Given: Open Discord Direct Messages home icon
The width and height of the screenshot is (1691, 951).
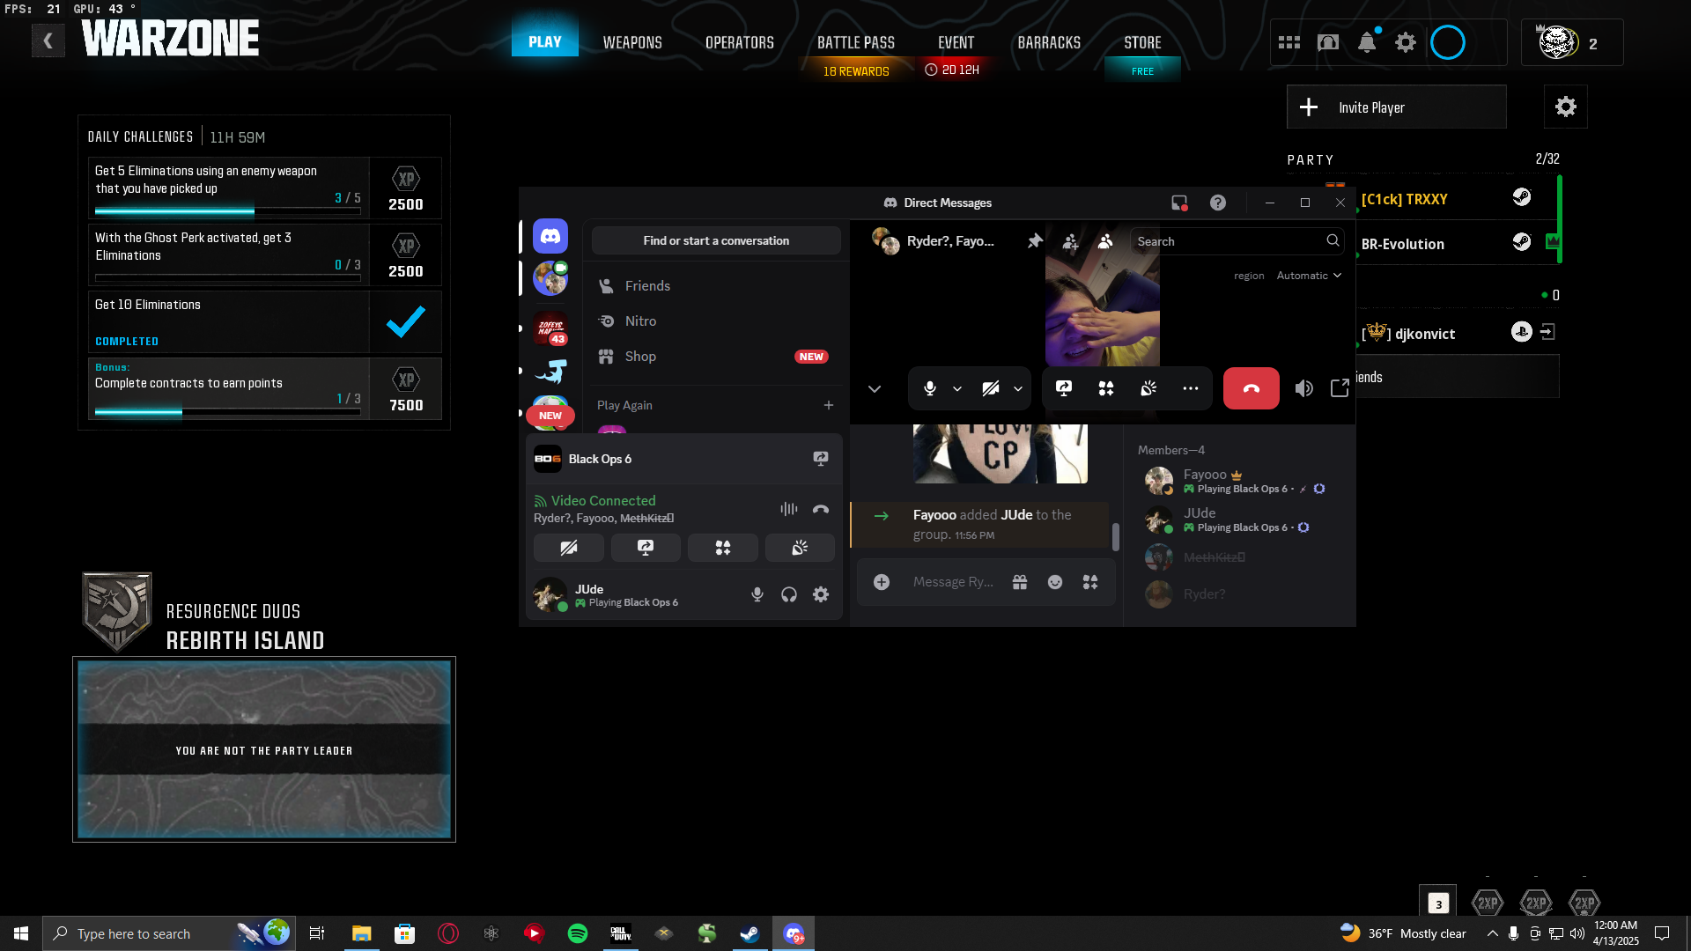Looking at the screenshot, I should (550, 237).
